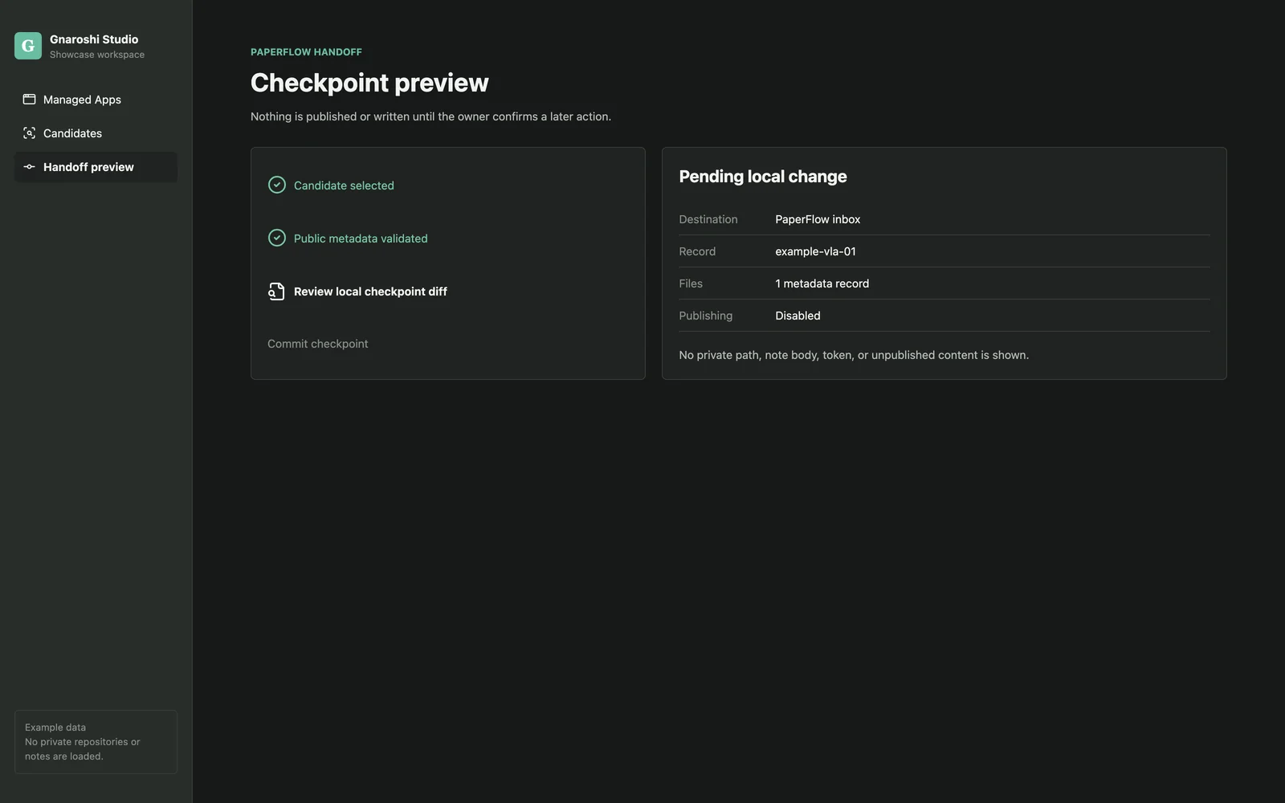
Task: Select Handoff preview nav item
Action: click(96, 167)
